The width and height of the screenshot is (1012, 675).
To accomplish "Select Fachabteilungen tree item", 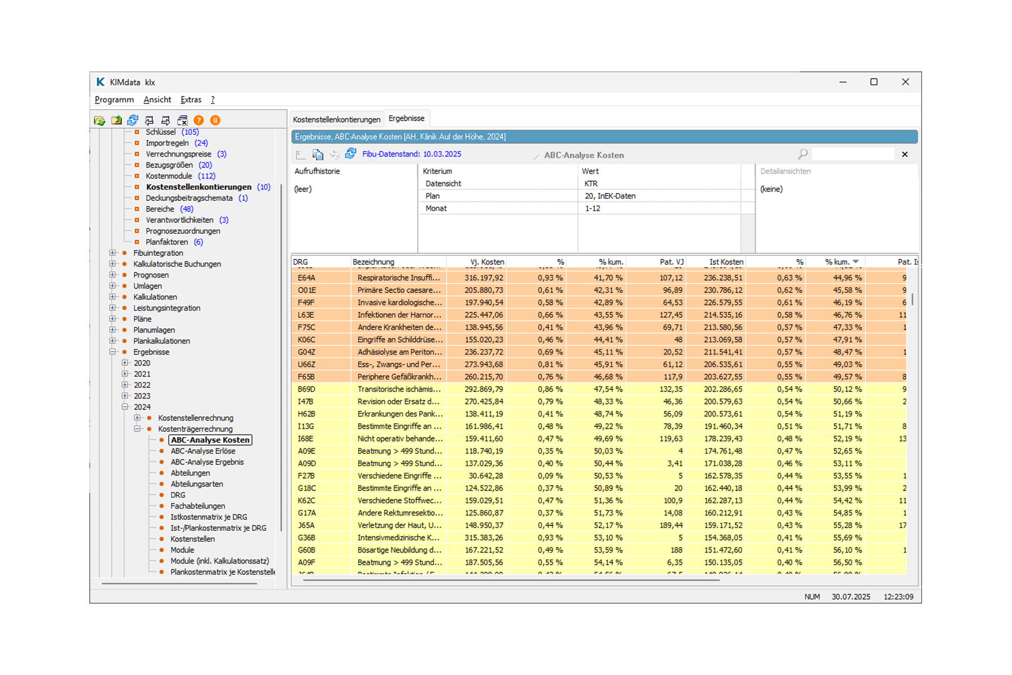I will (x=197, y=506).
